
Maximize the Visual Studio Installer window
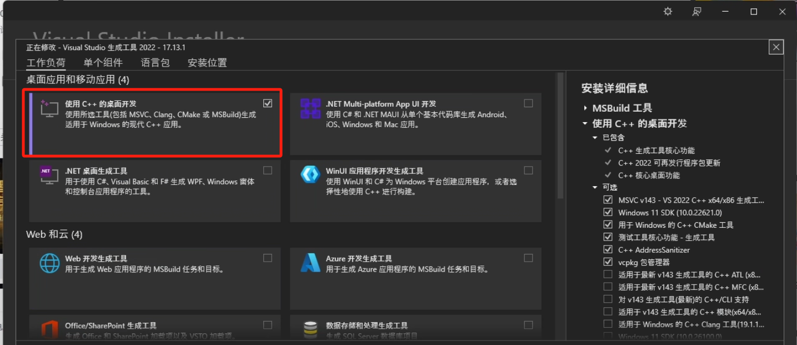pyautogui.click(x=754, y=12)
